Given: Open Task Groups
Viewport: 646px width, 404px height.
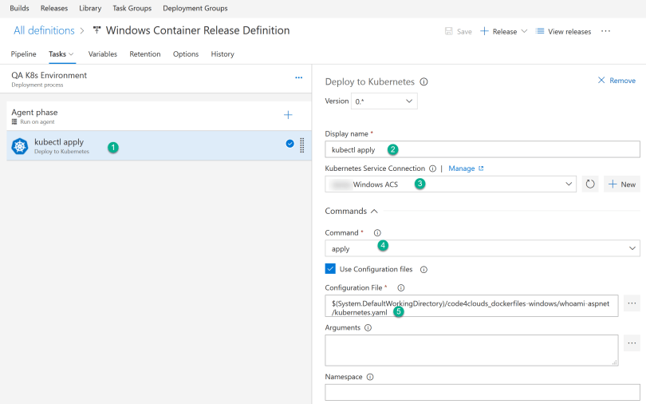Looking at the screenshot, I should point(132,8).
